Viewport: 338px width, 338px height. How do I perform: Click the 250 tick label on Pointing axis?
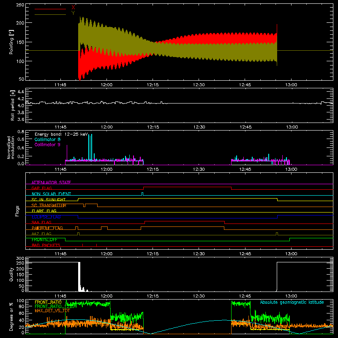20,5
